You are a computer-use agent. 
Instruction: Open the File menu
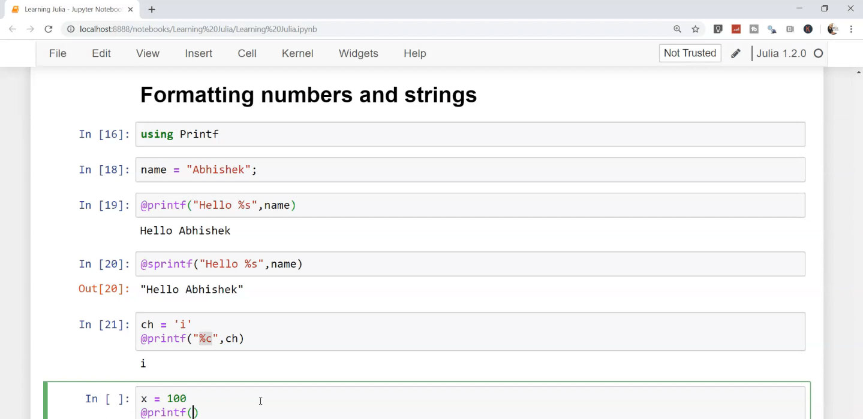pos(58,53)
